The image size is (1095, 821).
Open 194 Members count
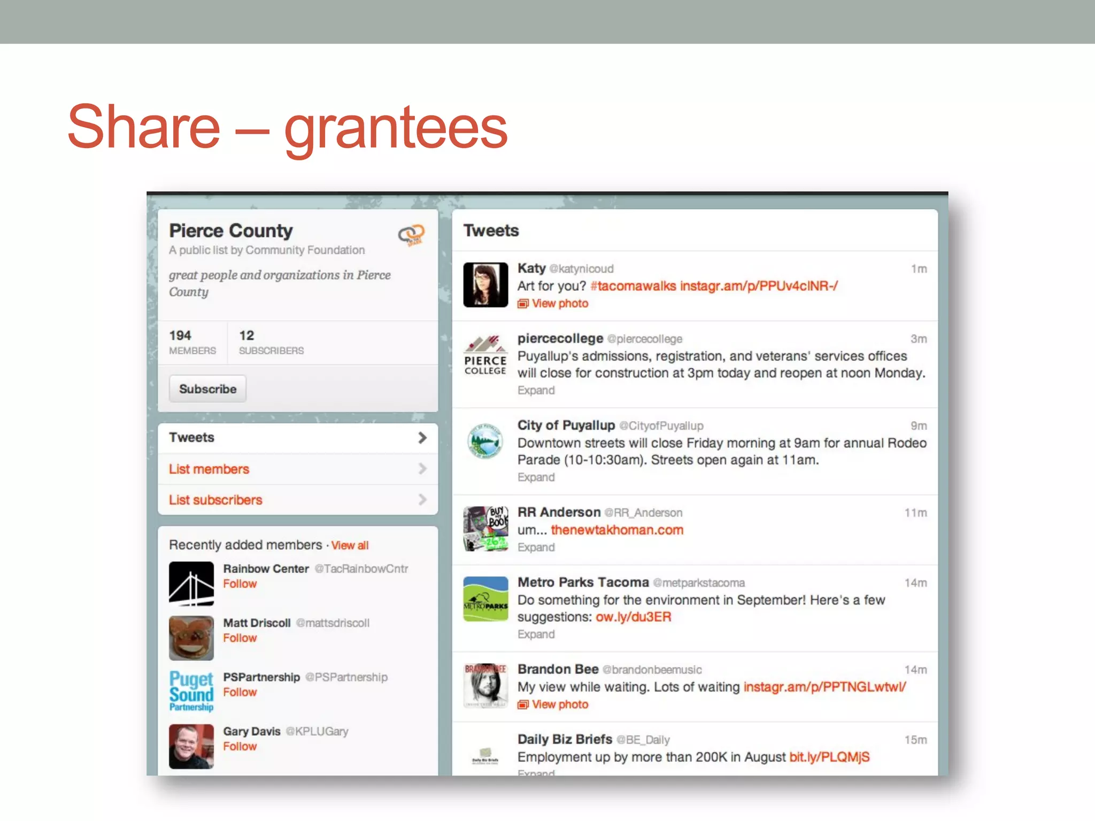(192, 343)
